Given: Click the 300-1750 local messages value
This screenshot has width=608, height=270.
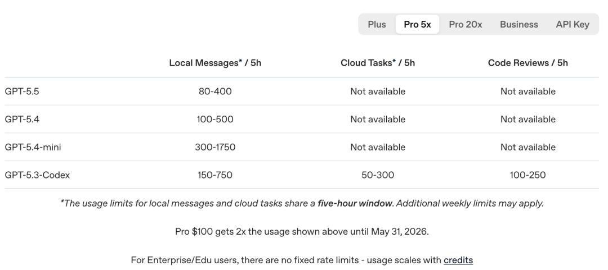Looking at the screenshot, I should click(215, 147).
